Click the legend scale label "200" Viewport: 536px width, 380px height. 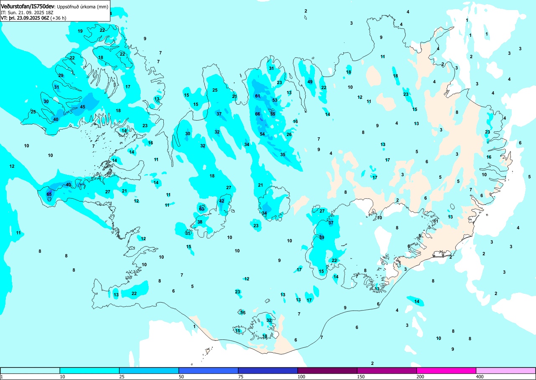421,377
